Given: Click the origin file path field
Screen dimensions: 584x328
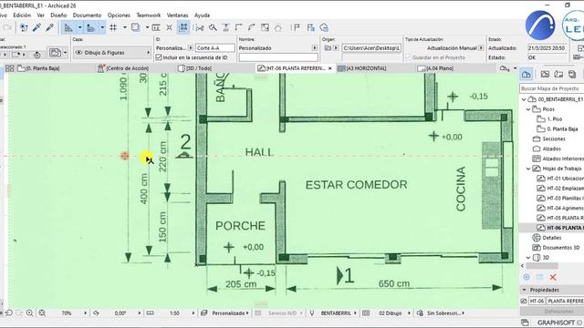Looking at the screenshot, I should 371,48.
